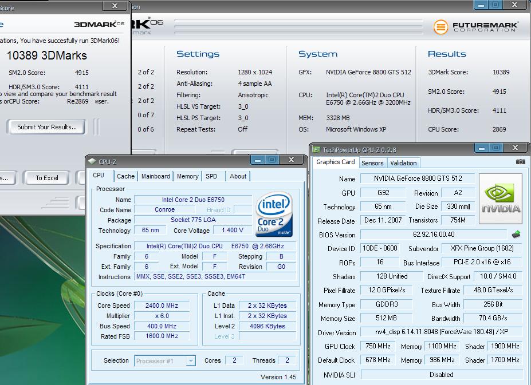Open the SPD tab in CPU-Z
Image resolution: width=531 pixels, height=385 pixels.
(211, 176)
